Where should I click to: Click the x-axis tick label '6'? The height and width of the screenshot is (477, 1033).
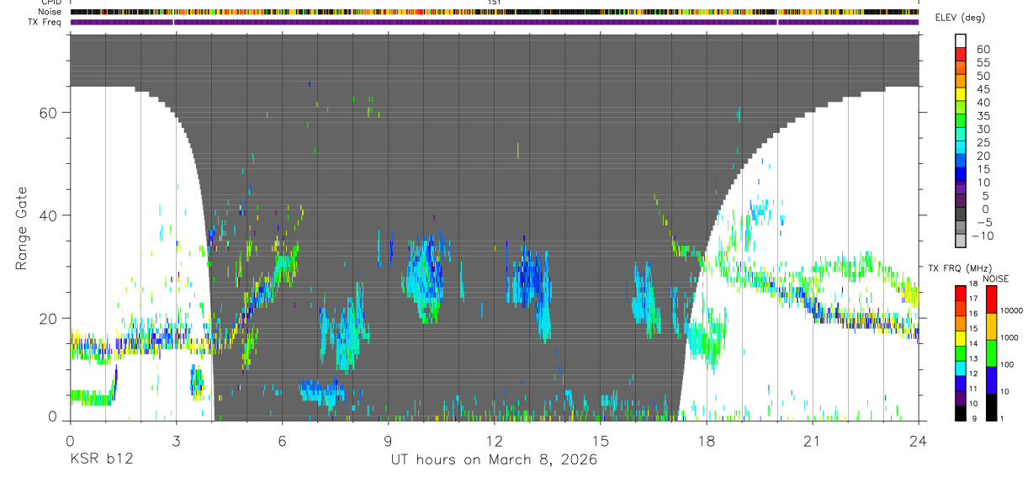[282, 441]
